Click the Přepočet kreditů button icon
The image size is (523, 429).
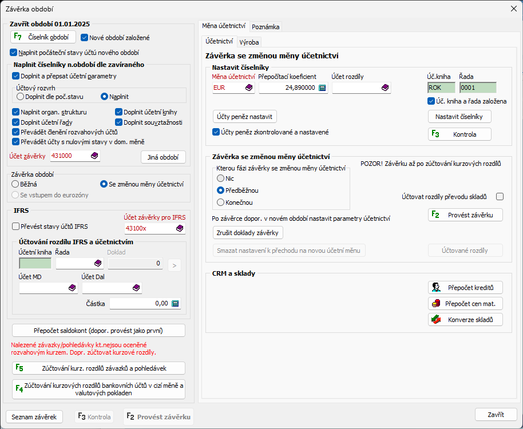click(x=436, y=287)
